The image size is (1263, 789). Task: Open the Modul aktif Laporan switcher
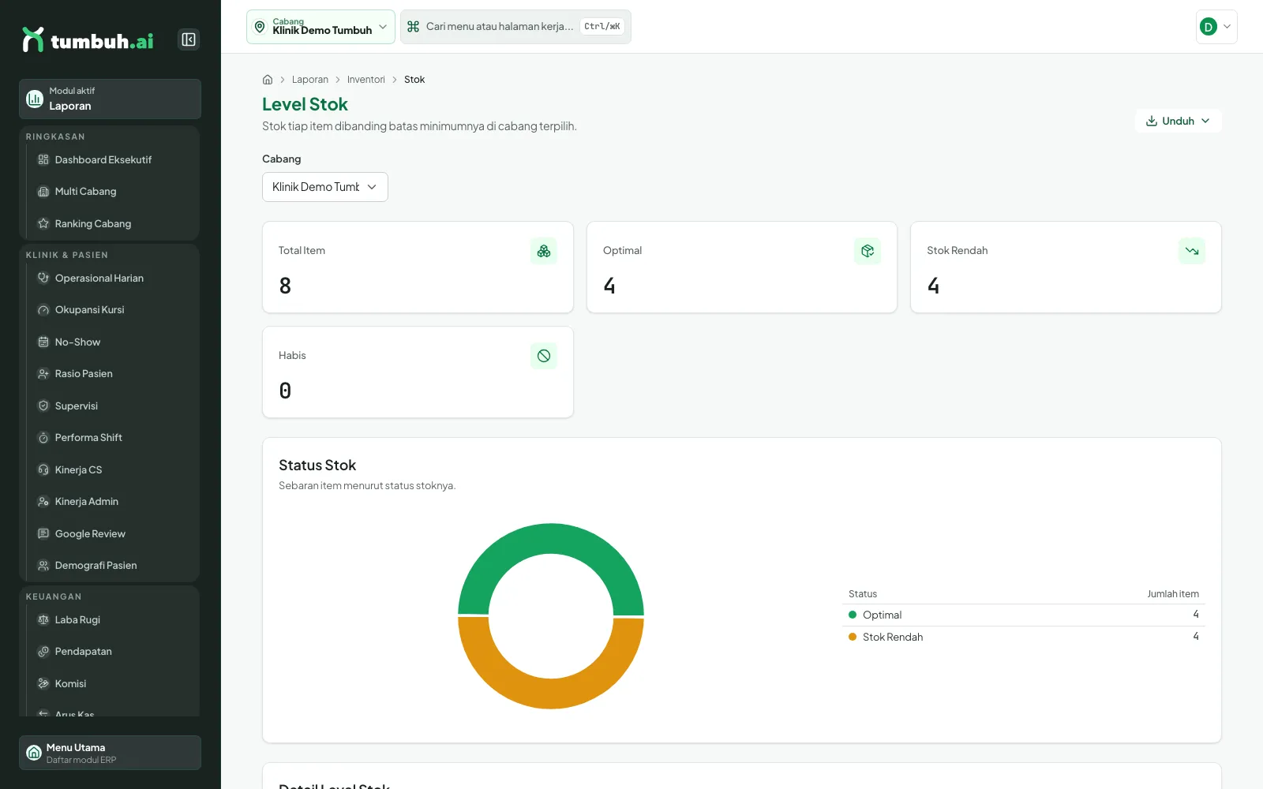tap(110, 99)
